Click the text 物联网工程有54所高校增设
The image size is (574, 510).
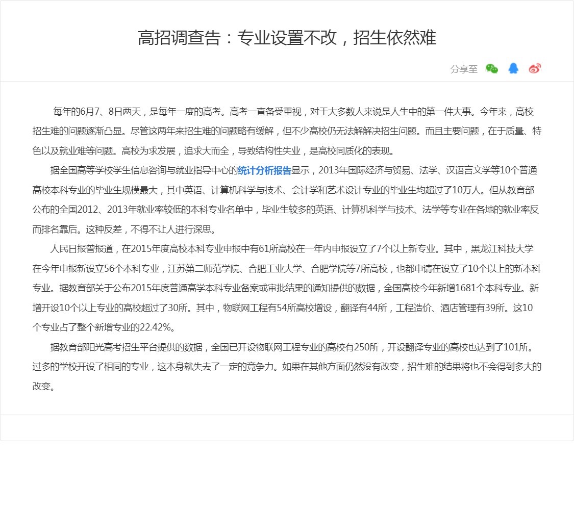click(x=277, y=308)
